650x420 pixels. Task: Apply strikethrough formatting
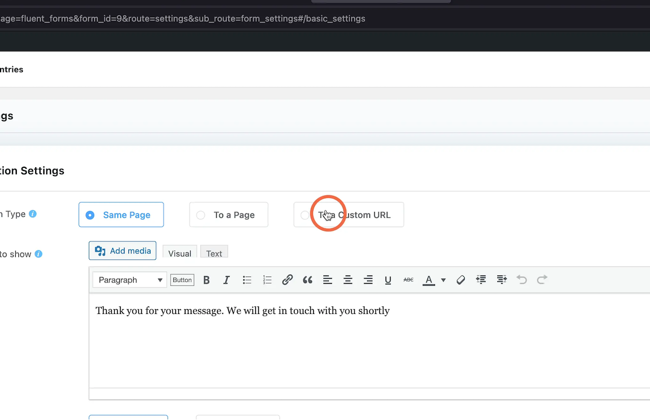pos(408,280)
